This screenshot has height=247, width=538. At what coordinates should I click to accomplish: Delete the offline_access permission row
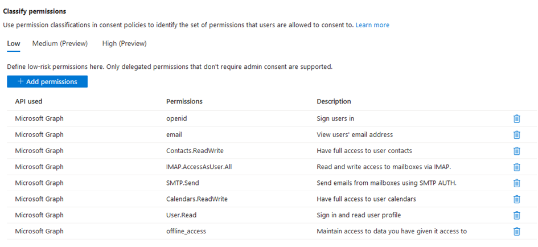[517, 231]
